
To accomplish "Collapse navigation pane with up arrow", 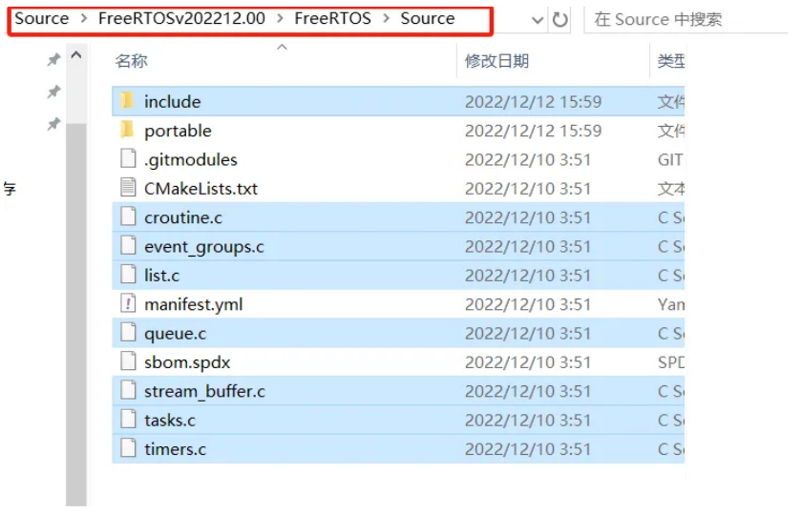I will coord(76,54).
